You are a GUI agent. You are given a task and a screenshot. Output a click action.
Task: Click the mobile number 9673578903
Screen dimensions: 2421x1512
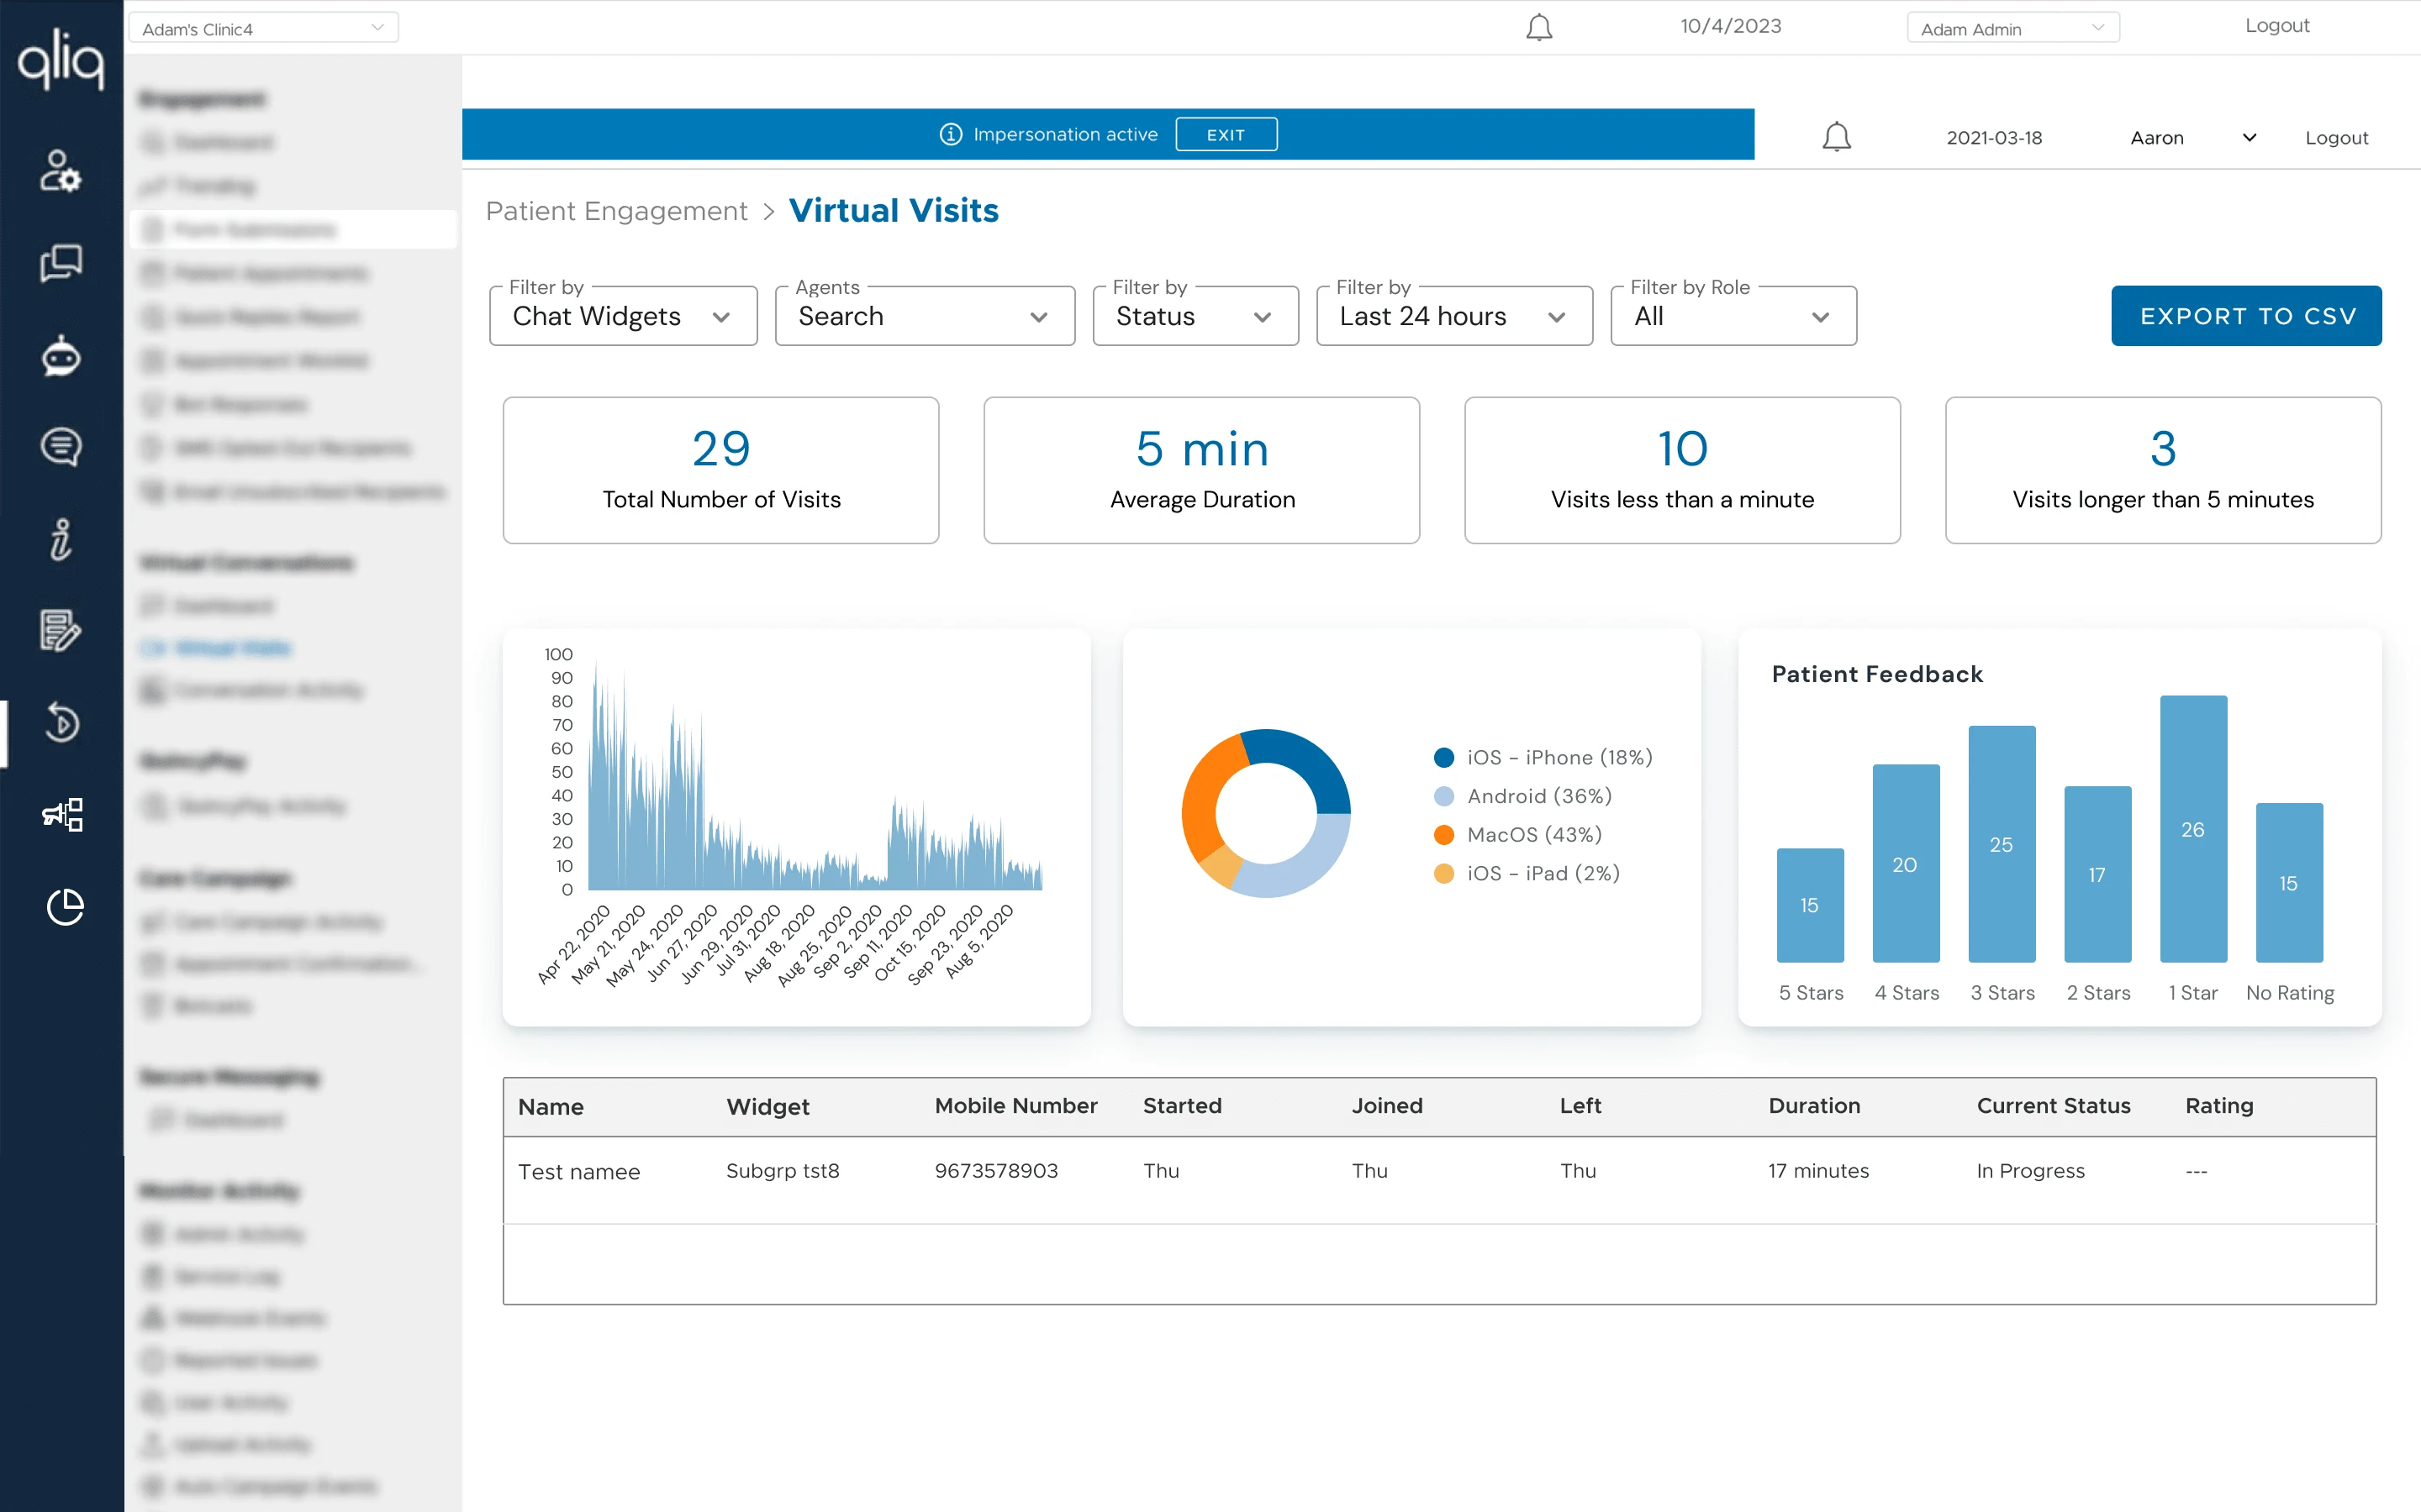click(995, 1171)
